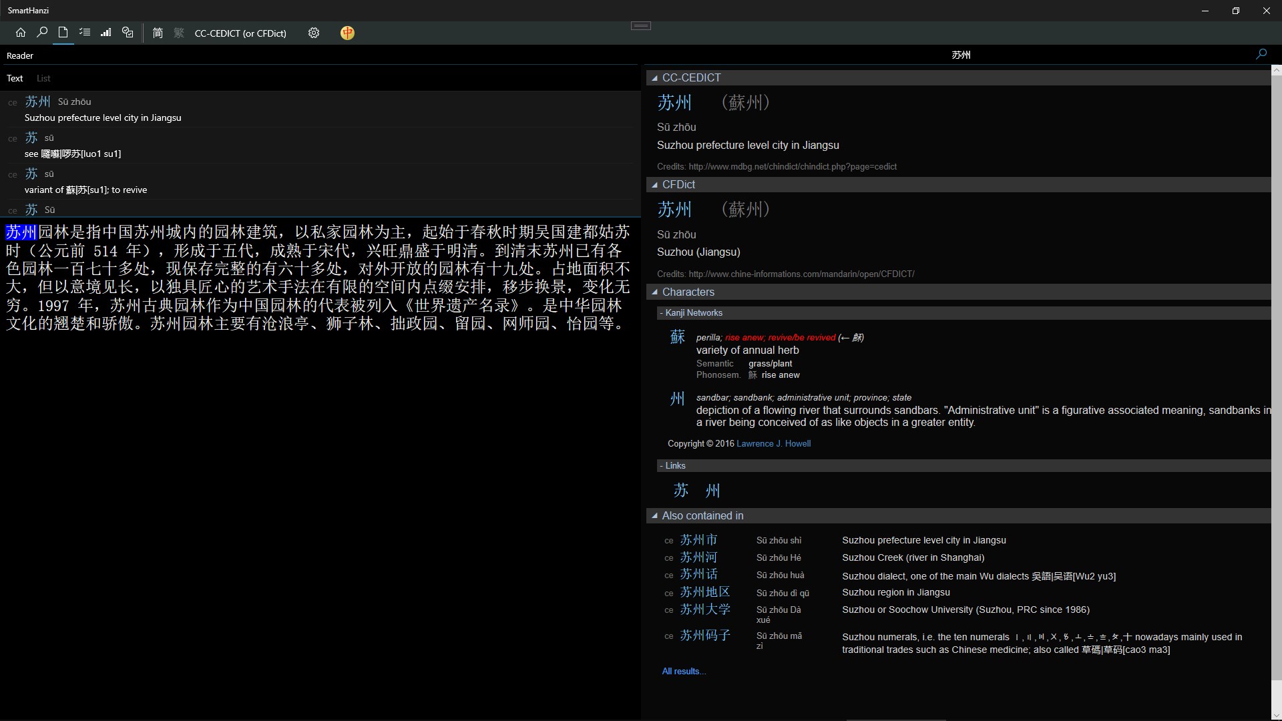The height and width of the screenshot is (721, 1282).
Task: Select CC-CEDICT (or CFDict) dictionary option
Action: tap(240, 33)
